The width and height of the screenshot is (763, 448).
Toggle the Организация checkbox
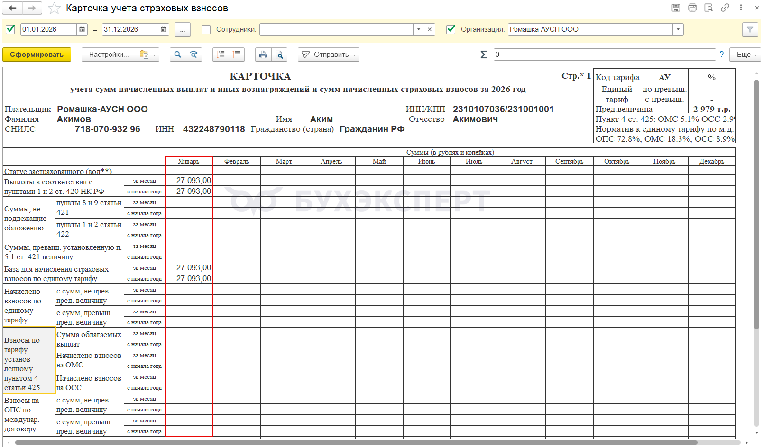(451, 29)
